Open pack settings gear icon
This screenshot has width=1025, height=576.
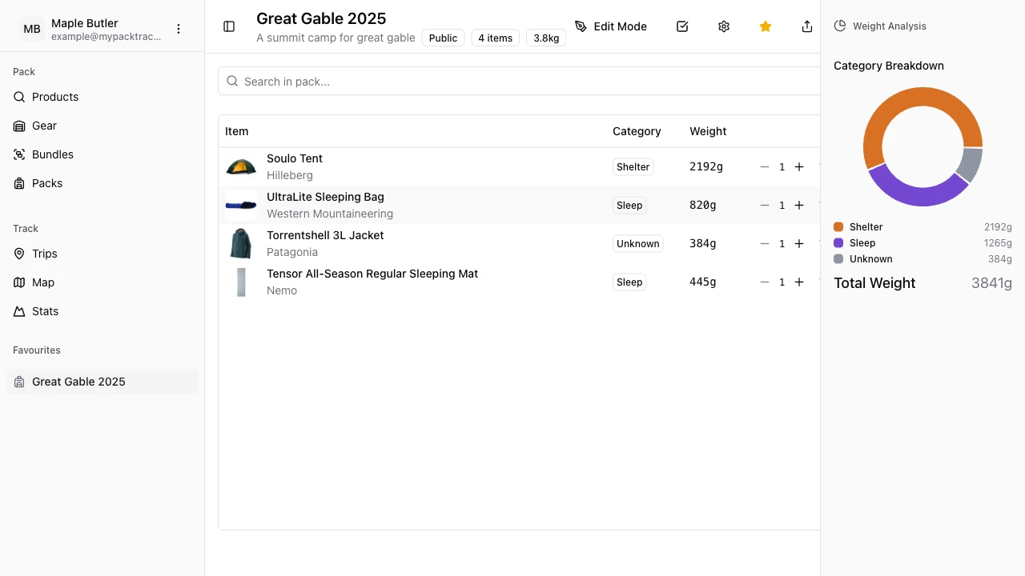724,26
